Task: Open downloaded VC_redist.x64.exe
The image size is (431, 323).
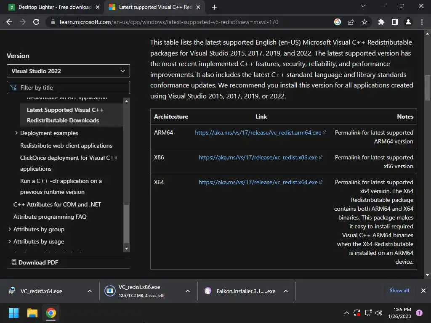Action: click(41, 291)
